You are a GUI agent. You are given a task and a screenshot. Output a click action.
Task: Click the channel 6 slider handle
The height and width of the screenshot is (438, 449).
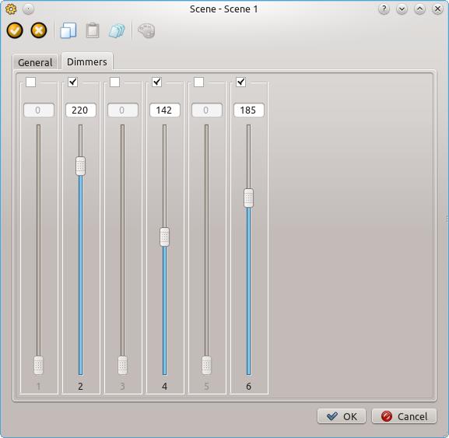click(x=248, y=198)
